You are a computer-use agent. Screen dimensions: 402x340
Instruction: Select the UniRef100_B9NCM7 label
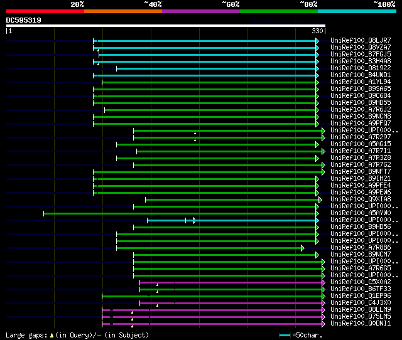pyautogui.click(x=361, y=255)
